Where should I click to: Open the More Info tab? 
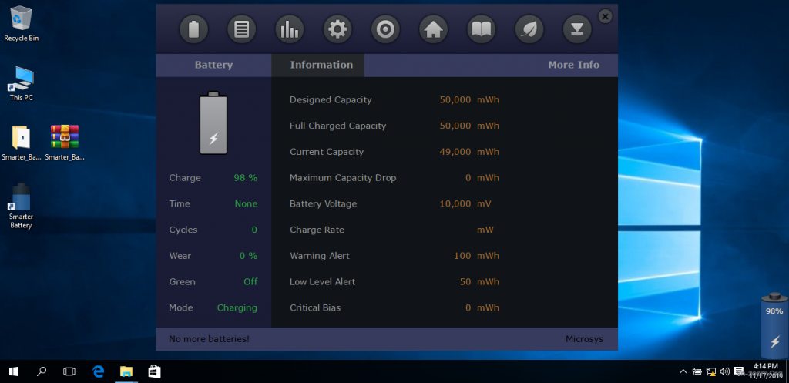coord(573,65)
